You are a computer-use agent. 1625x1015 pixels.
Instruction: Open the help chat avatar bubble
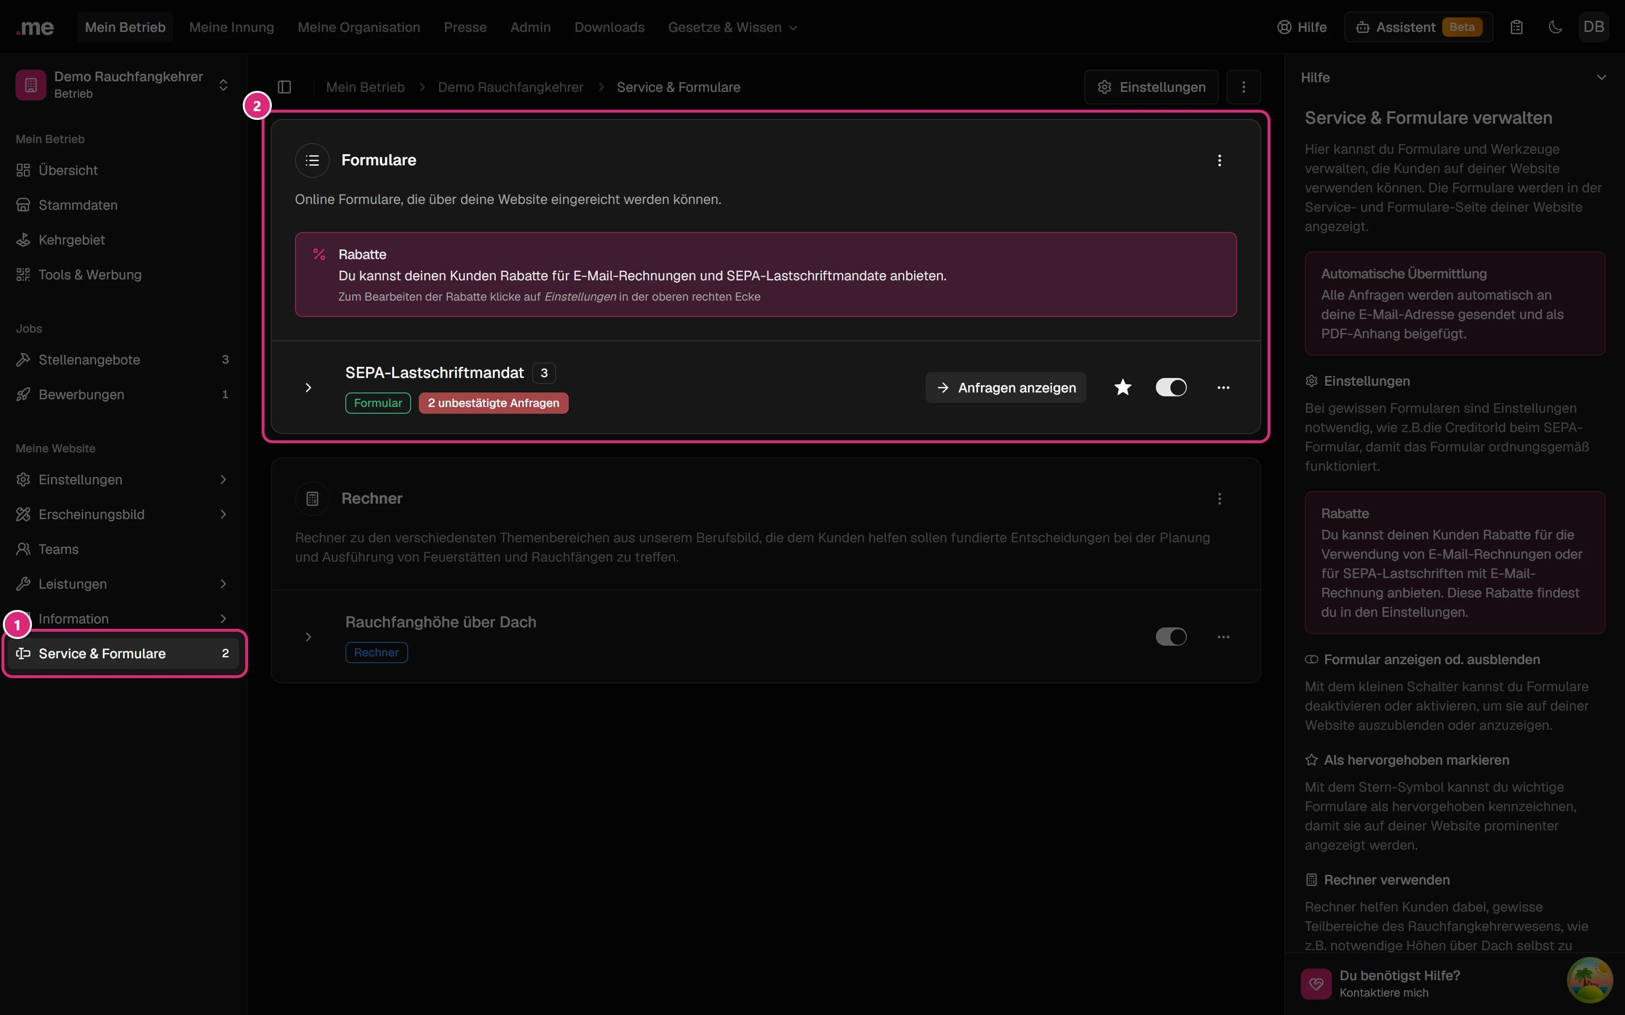point(1589,980)
